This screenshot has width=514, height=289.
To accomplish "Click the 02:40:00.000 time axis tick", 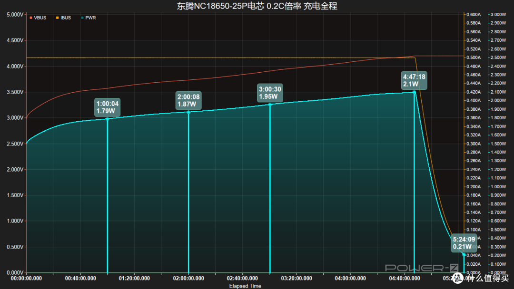I will [242, 278].
